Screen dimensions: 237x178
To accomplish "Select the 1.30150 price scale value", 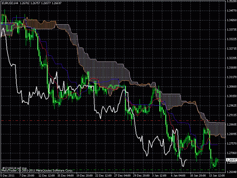I will tap(232, 96).
